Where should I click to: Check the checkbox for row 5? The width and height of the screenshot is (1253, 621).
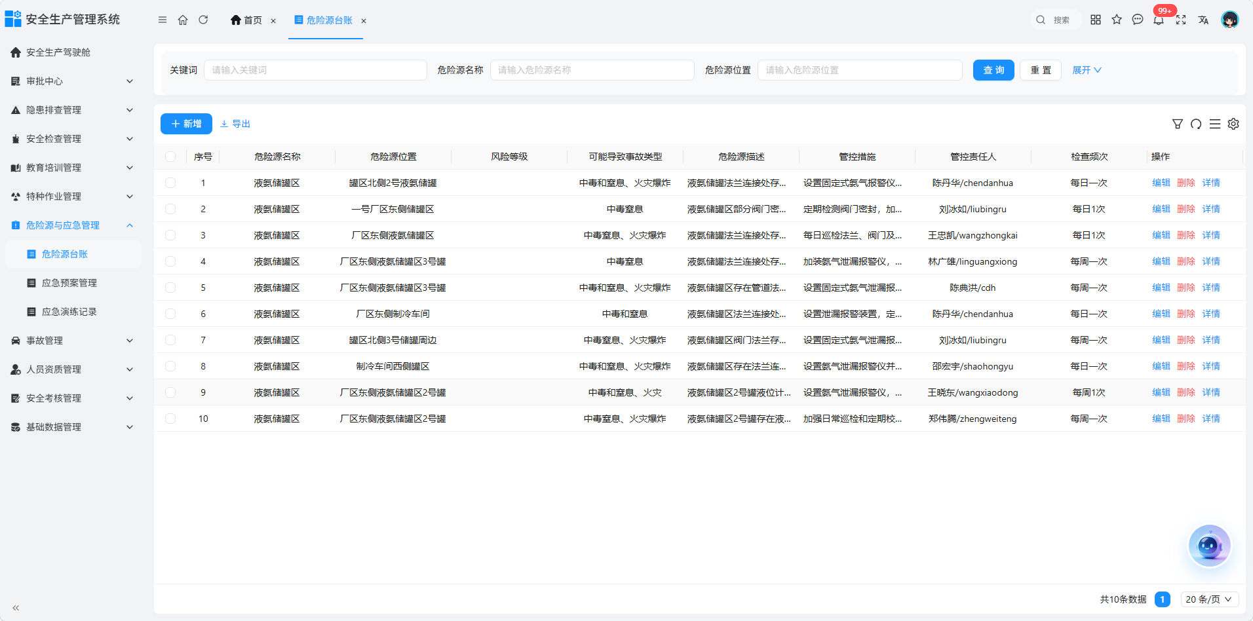click(170, 288)
